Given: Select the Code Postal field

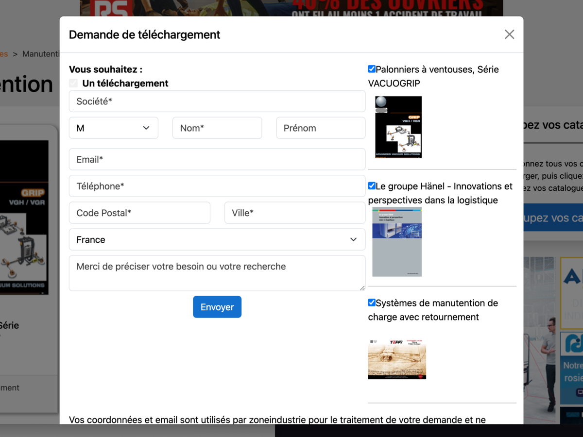Looking at the screenshot, I should pyautogui.click(x=139, y=212).
